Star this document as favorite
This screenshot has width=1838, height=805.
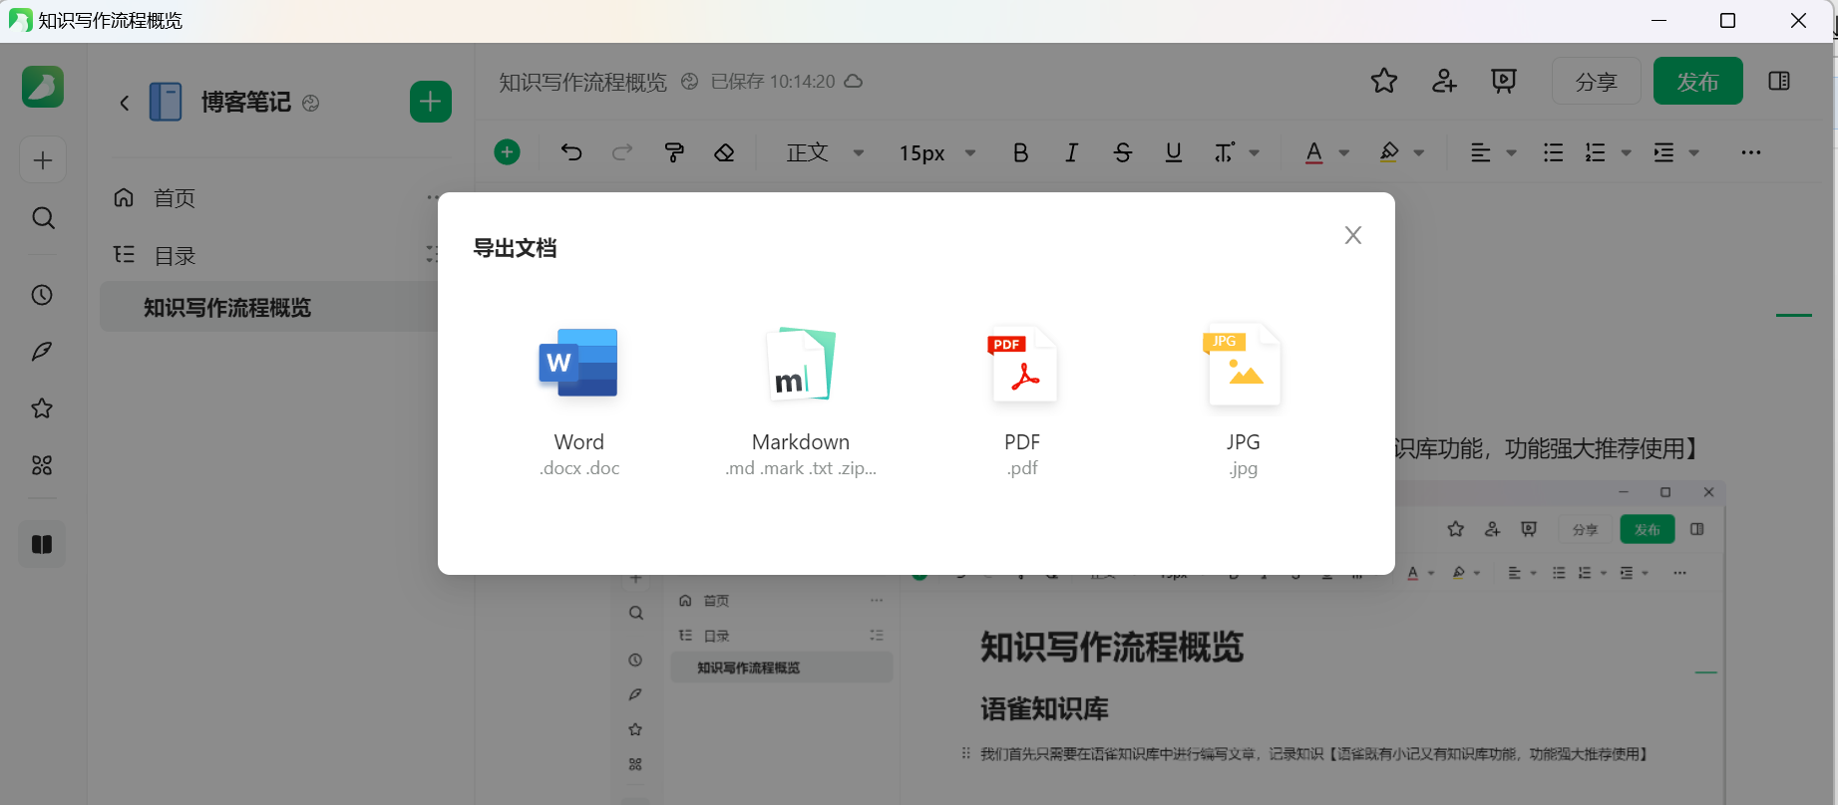[1384, 82]
